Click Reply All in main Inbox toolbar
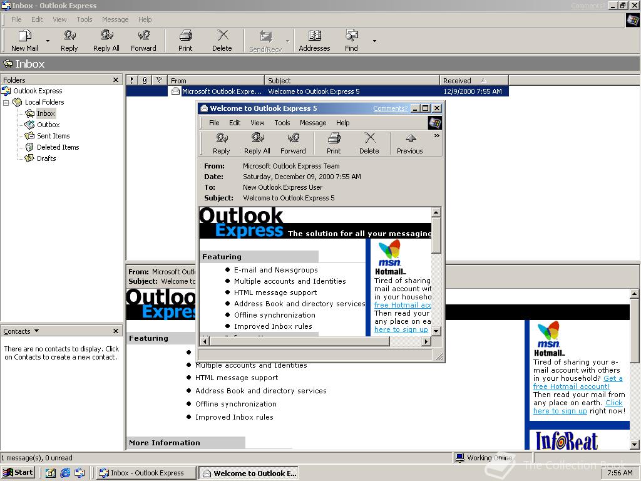Image resolution: width=641 pixels, height=481 pixels. point(106,41)
